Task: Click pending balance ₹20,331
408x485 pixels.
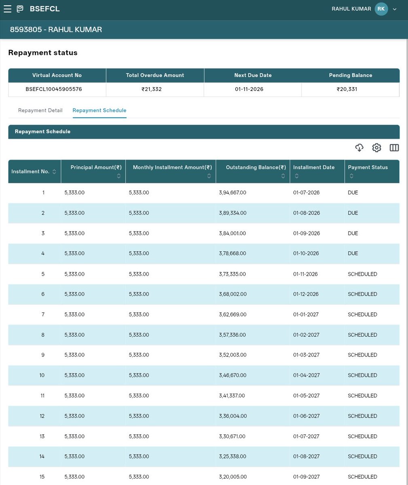Action: point(347,89)
